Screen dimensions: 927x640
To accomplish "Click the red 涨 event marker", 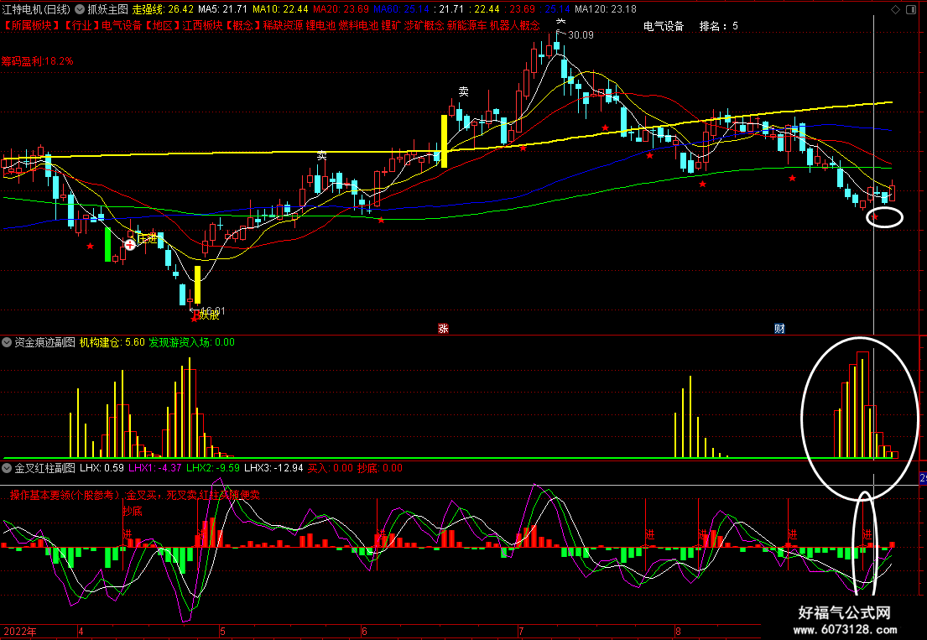I will point(444,329).
